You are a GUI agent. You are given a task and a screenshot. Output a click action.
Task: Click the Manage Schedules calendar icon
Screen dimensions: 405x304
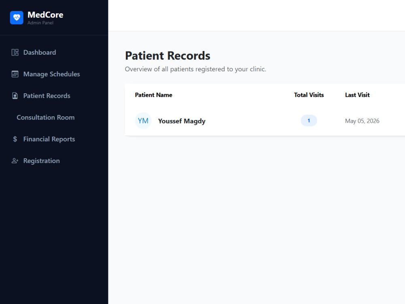(x=15, y=74)
